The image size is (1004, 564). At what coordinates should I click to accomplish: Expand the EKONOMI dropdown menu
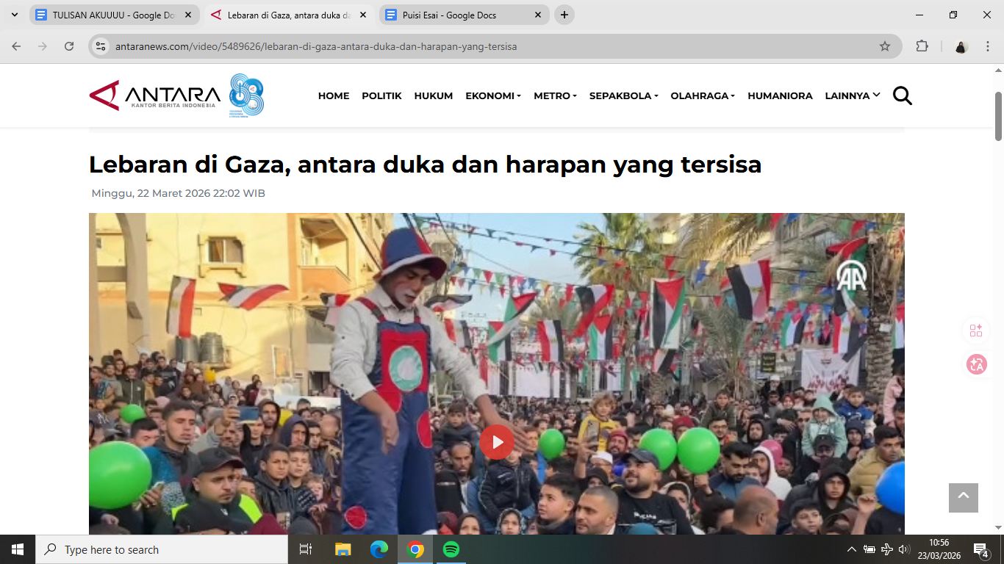(493, 95)
